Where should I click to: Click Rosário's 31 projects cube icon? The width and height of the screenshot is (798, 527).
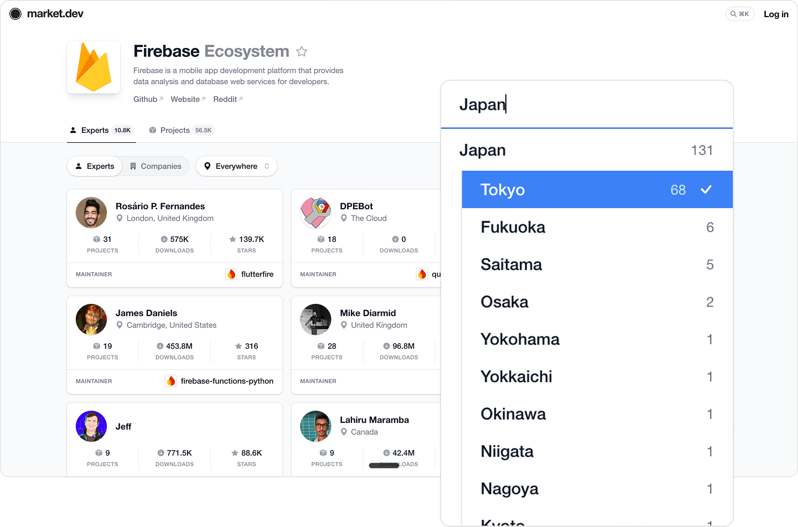pos(97,239)
